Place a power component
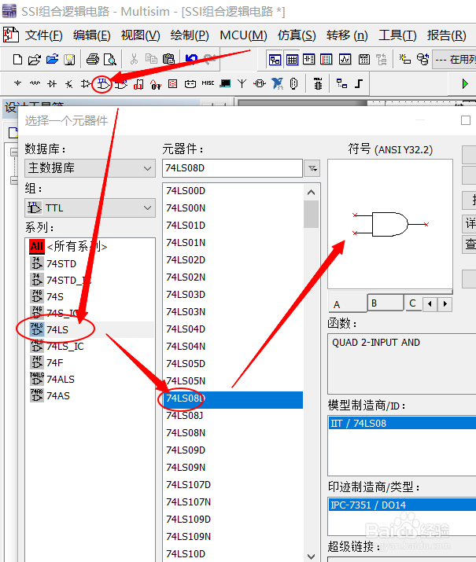Image resolution: width=476 pixels, height=562 pixels. coord(190,84)
